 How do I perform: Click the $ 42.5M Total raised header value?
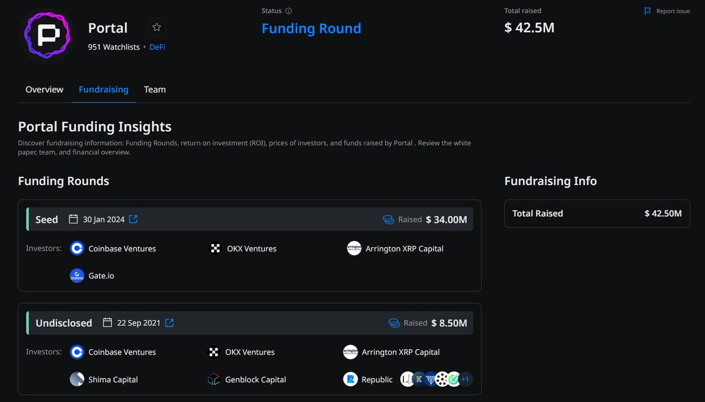coord(529,28)
